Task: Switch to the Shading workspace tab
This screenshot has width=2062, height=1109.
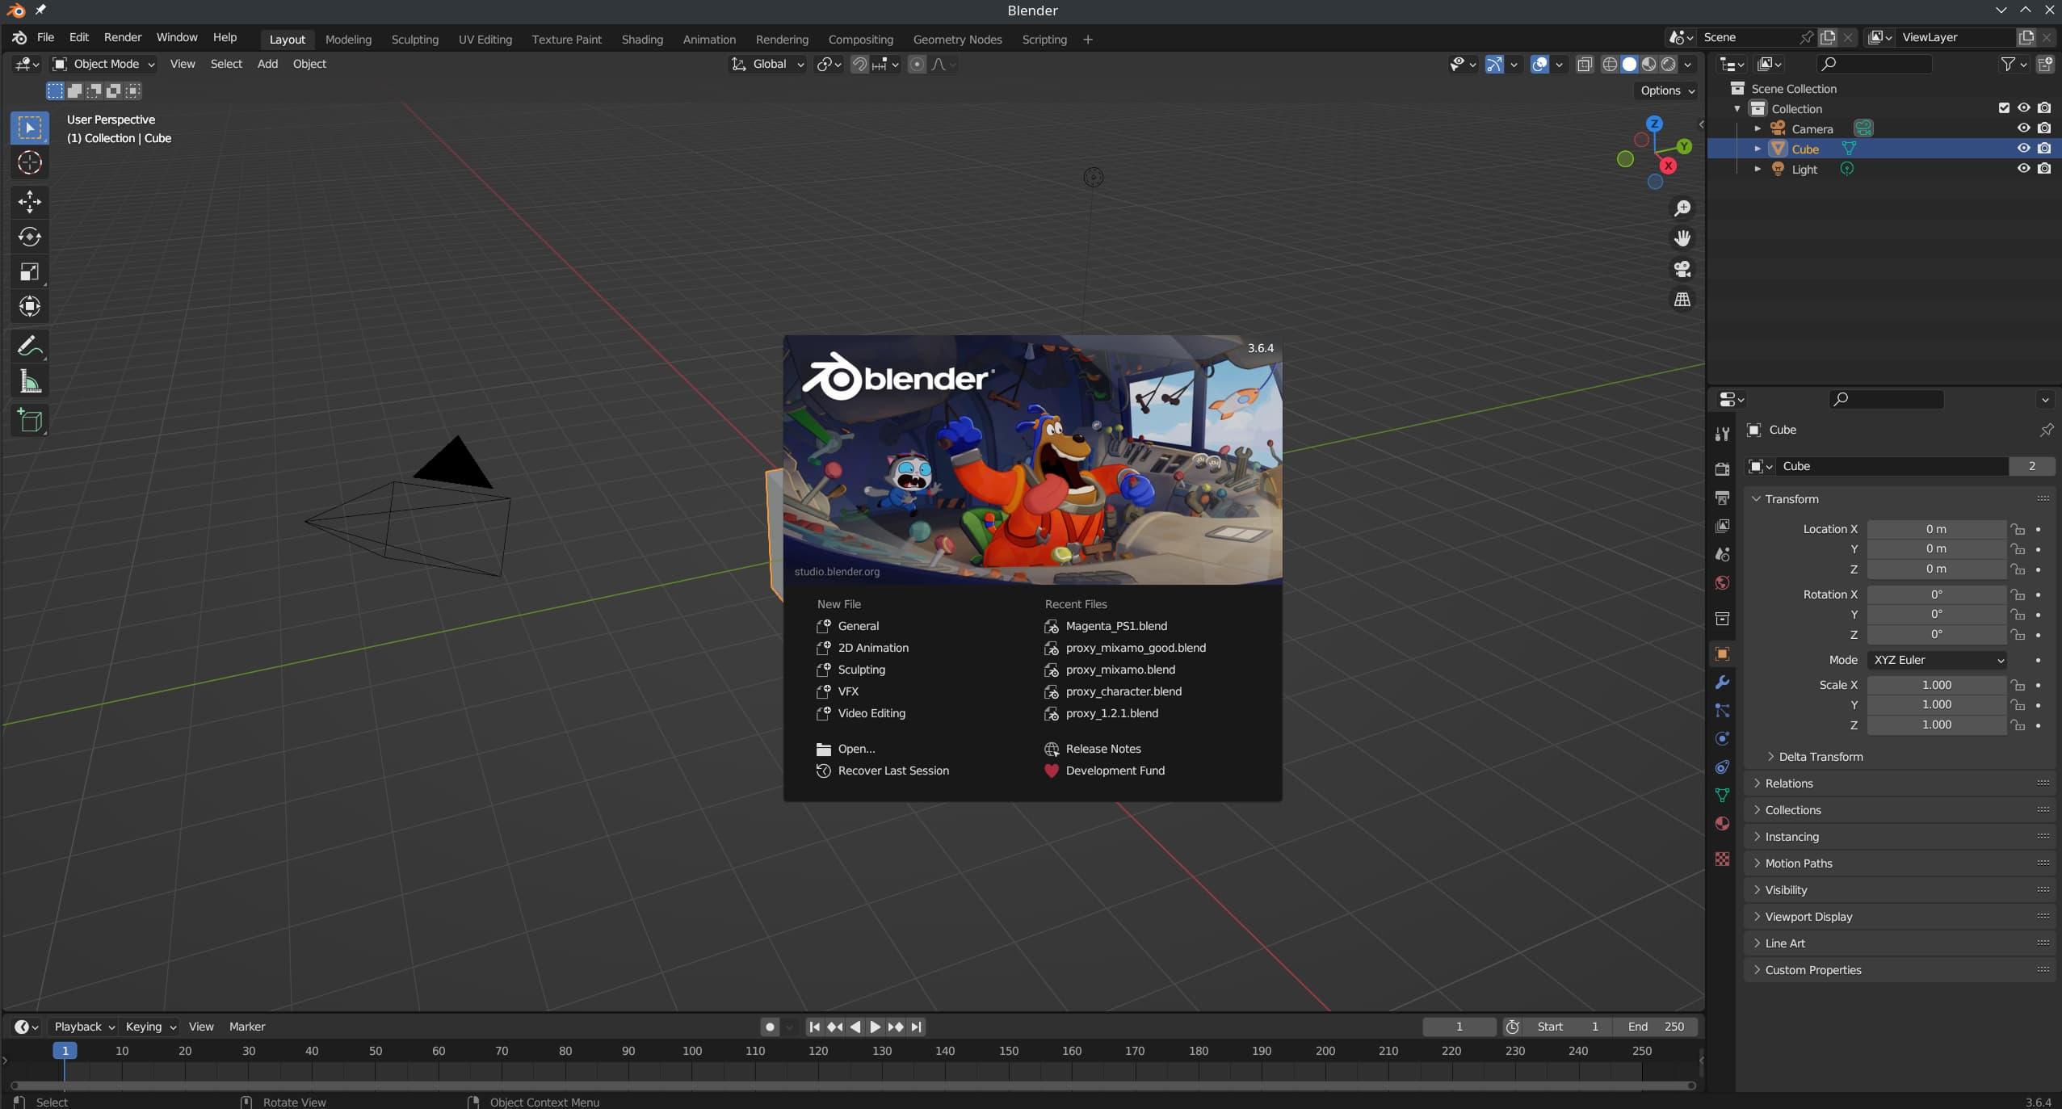Action: (x=642, y=39)
